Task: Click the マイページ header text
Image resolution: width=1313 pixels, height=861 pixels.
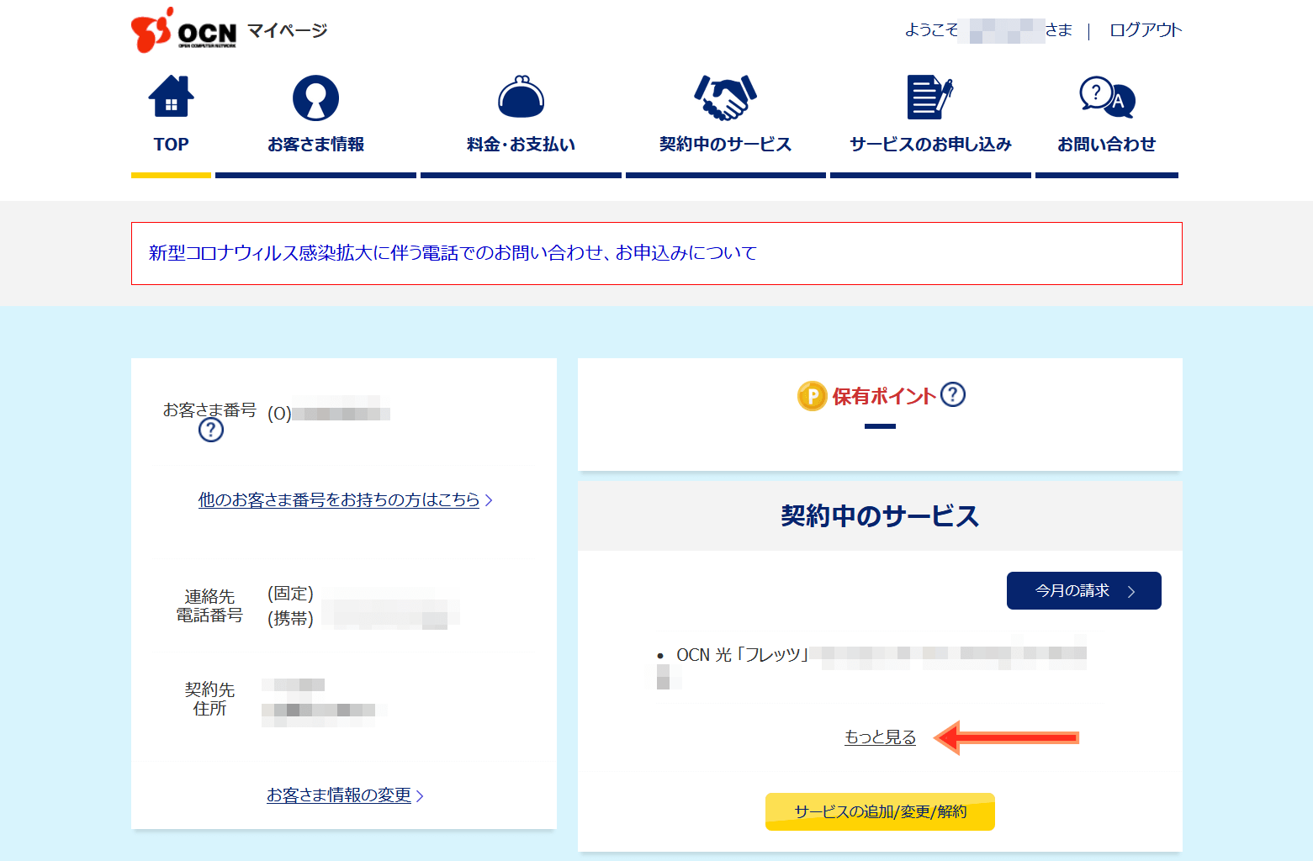Action: pyautogui.click(x=287, y=31)
